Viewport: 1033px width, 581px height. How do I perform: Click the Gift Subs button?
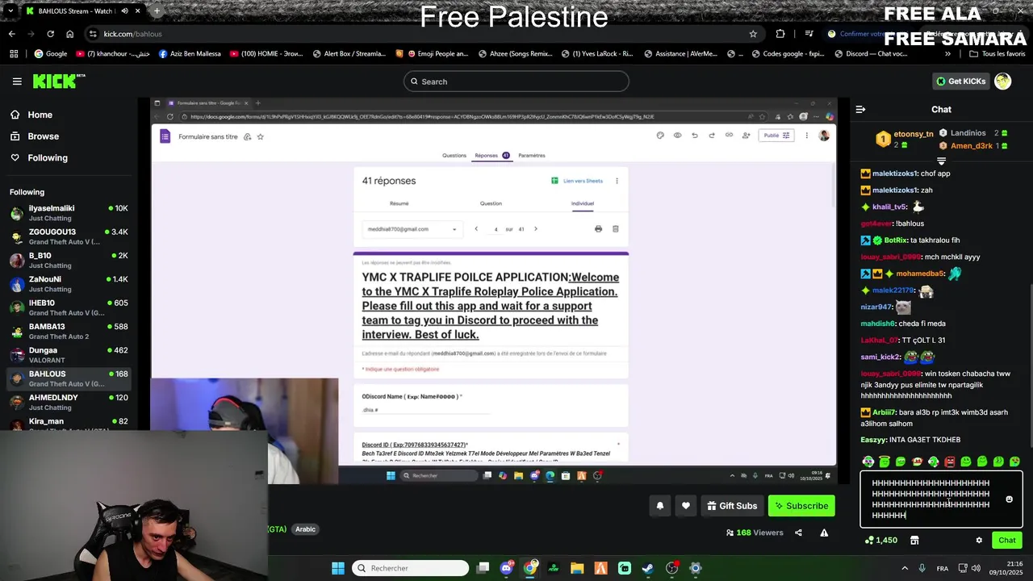[x=732, y=506]
